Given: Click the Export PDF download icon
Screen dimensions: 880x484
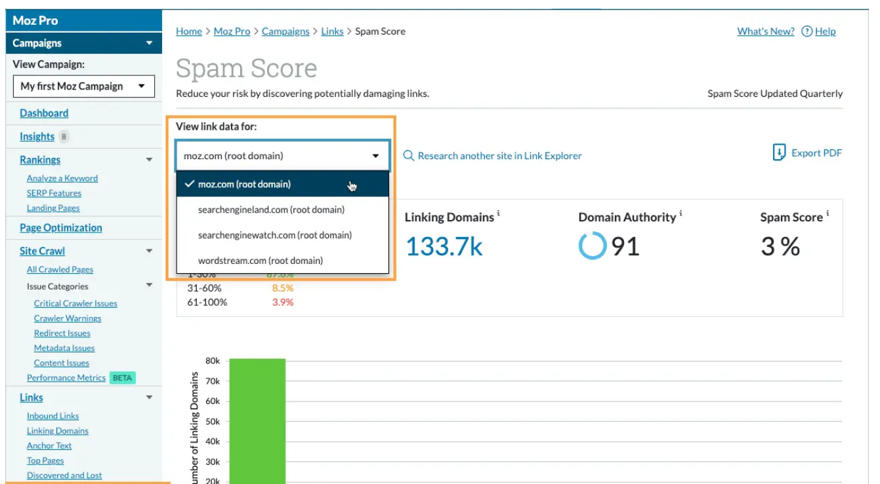Looking at the screenshot, I should (779, 153).
